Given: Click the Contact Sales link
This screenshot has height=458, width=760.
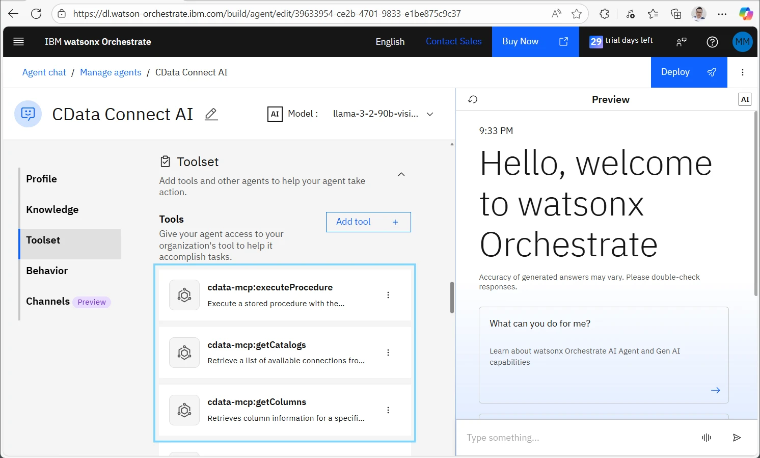Looking at the screenshot, I should 453,42.
